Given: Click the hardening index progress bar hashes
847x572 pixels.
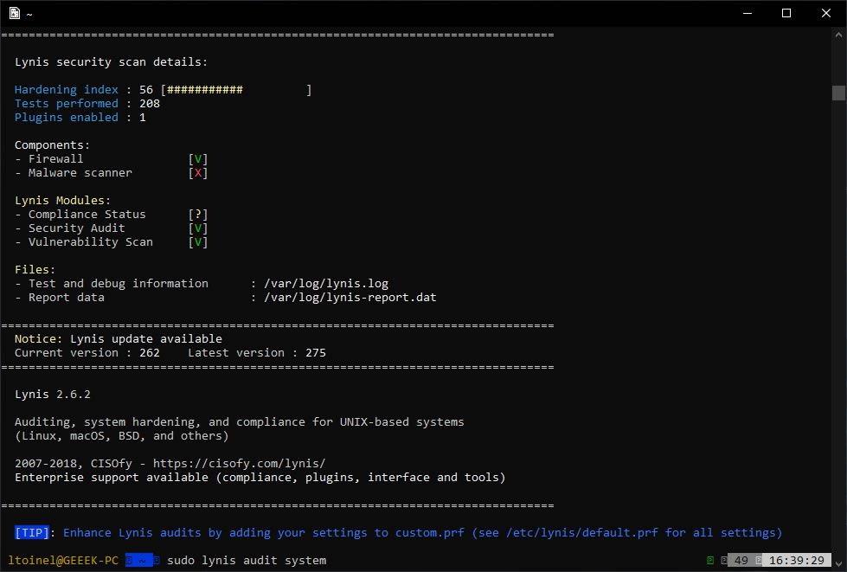Looking at the screenshot, I should click(x=205, y=90).
